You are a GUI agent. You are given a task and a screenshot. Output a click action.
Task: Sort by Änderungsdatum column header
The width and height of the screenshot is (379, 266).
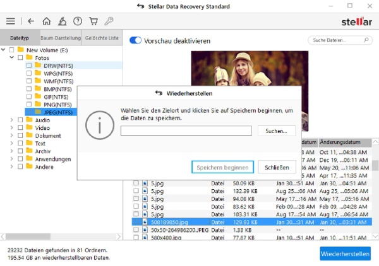coord(345,142)
